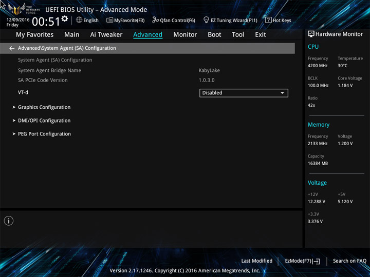Click the 12/09/2016 date
370x277 pixels.
tap(18, 20)
